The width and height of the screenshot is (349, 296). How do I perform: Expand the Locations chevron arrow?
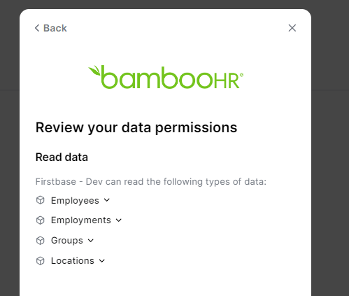[102, 261]
